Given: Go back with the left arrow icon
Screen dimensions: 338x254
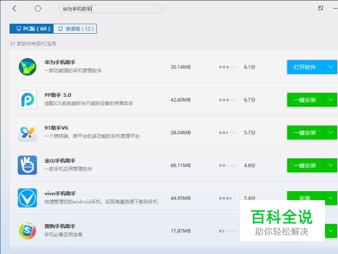Looking at the screenshot, I should (15, 9).
